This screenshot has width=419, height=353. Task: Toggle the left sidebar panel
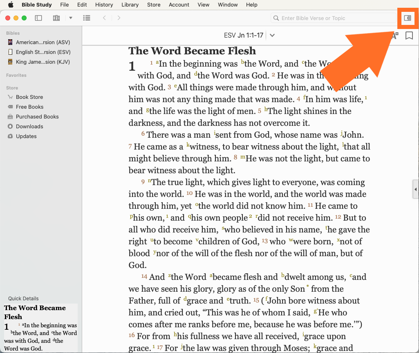[x=38, y=18]
